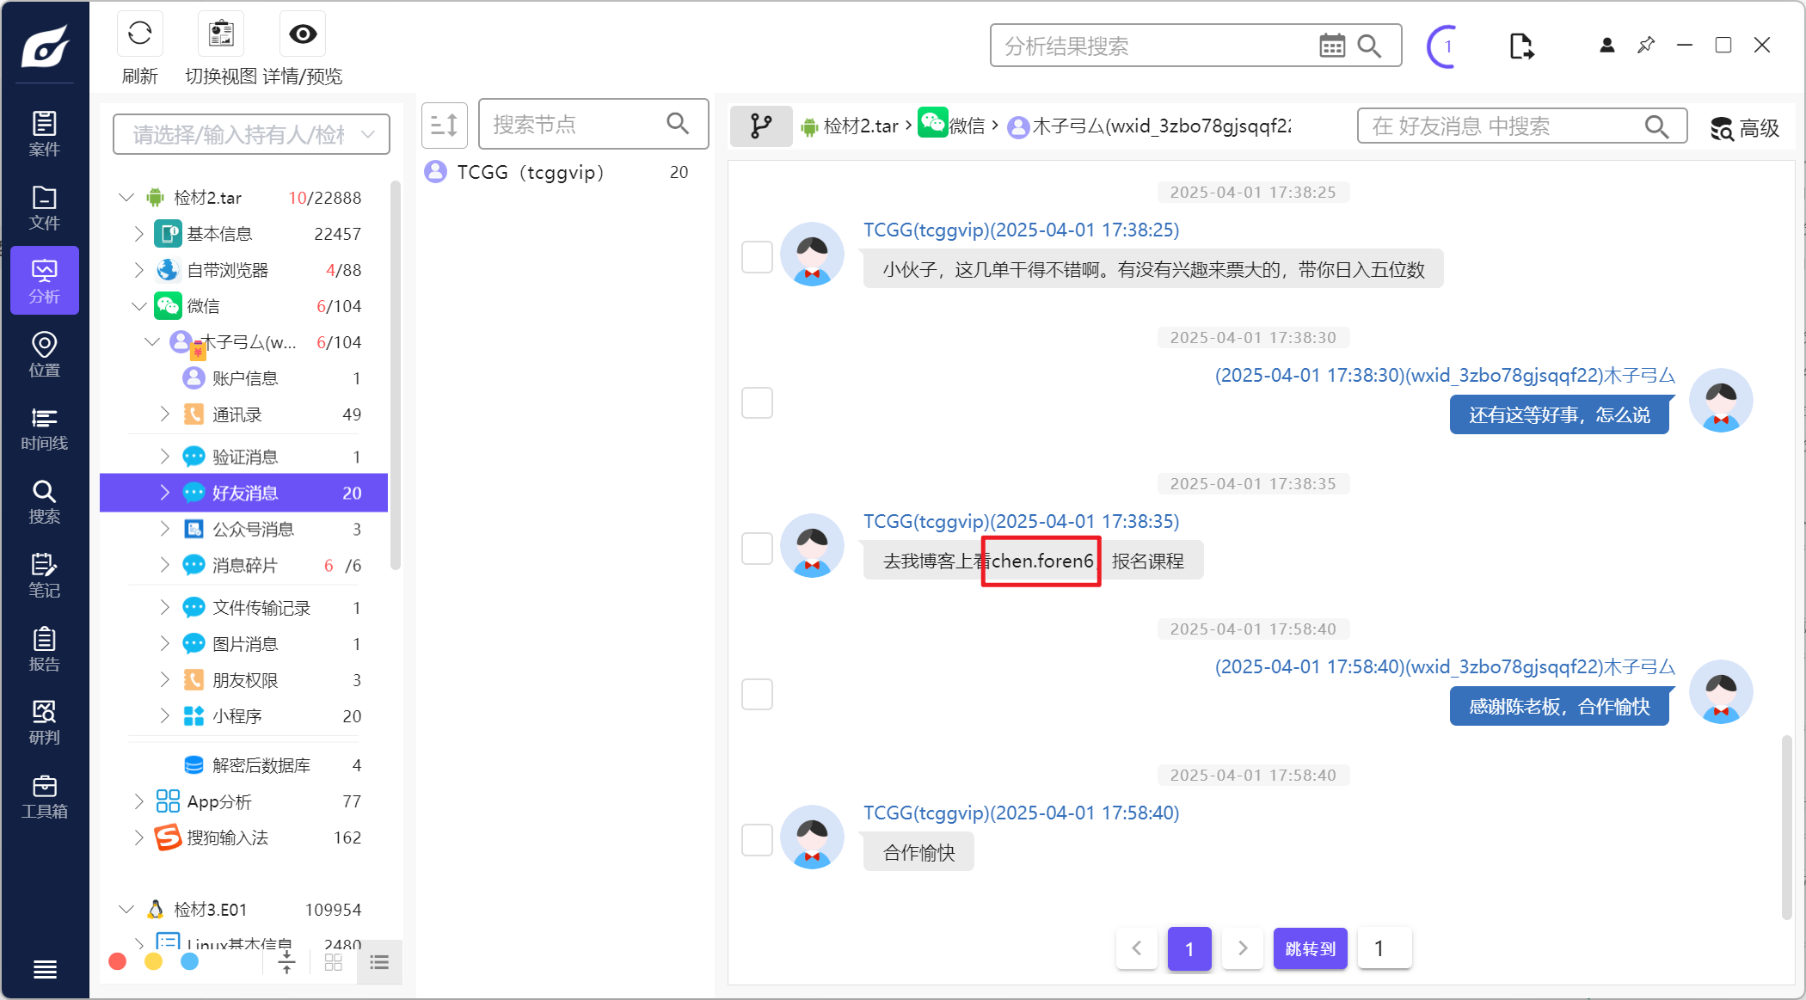Screen dimensions: 1806x1000
Task: Check the box next to 小伙子 message
Action: (757, 256)
